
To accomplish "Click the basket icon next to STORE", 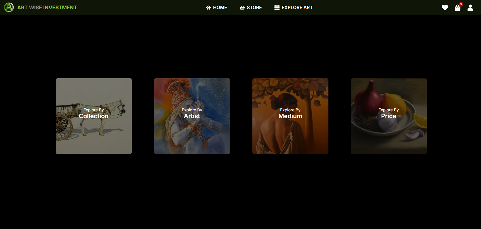I will (x=242, y=7).
